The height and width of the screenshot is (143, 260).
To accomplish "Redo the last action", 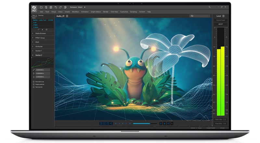I will pyautogui.click(x=60, y=7).
